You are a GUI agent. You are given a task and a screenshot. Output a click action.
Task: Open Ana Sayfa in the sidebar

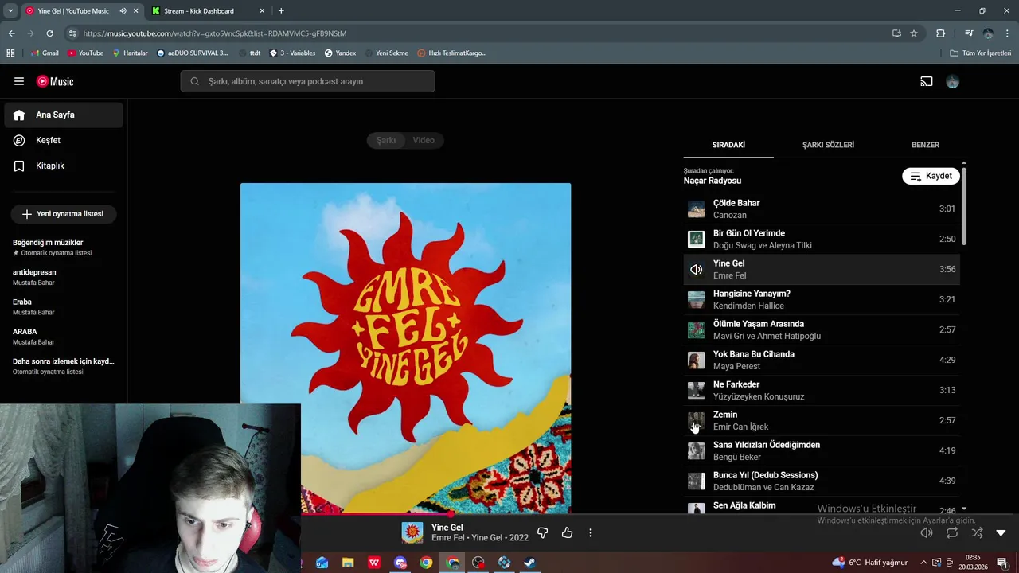64,115
